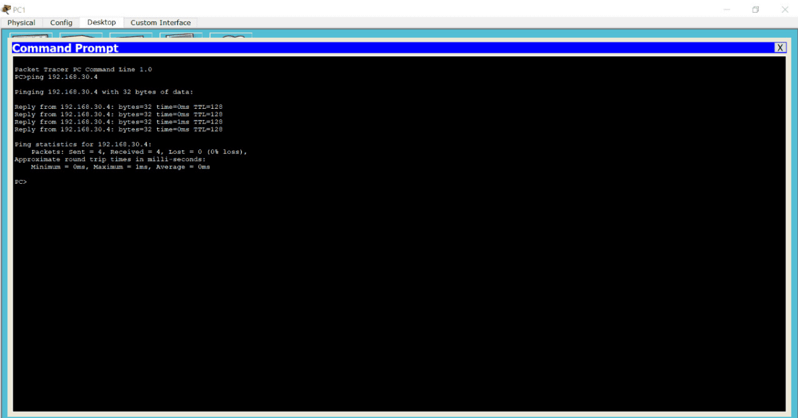The image size is (798, 418).
Task: Minimize the PC1 window
Action: point(726,9)
